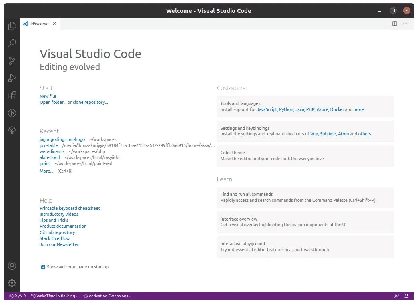Image resolution: width=418 pixels, height=304 pixels.
Task: Uncheck Show welcome page on startup
Action: (x=43, y=267)
